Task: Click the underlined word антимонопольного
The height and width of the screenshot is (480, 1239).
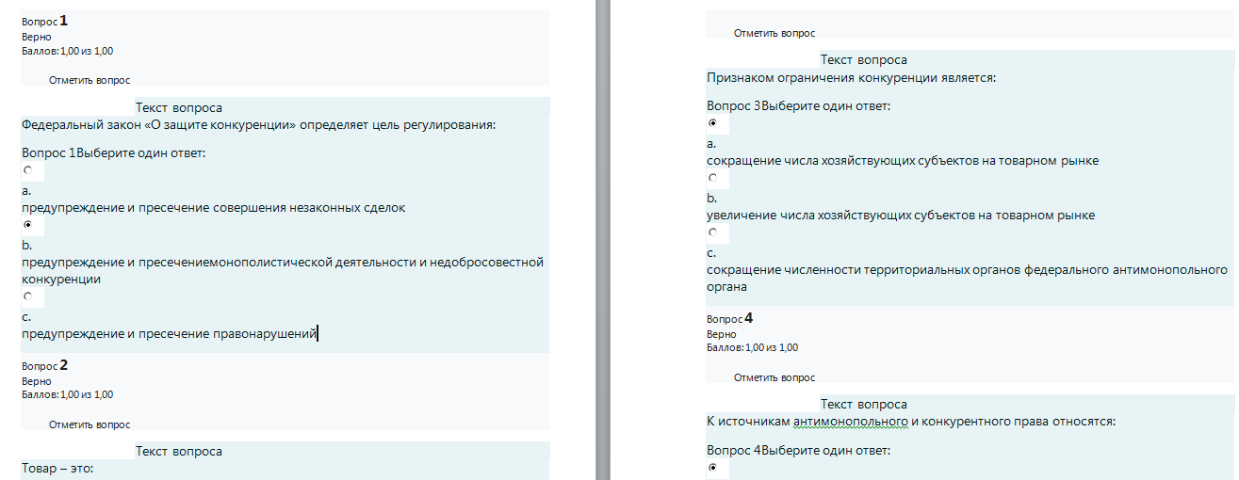Action: [850, 422]
